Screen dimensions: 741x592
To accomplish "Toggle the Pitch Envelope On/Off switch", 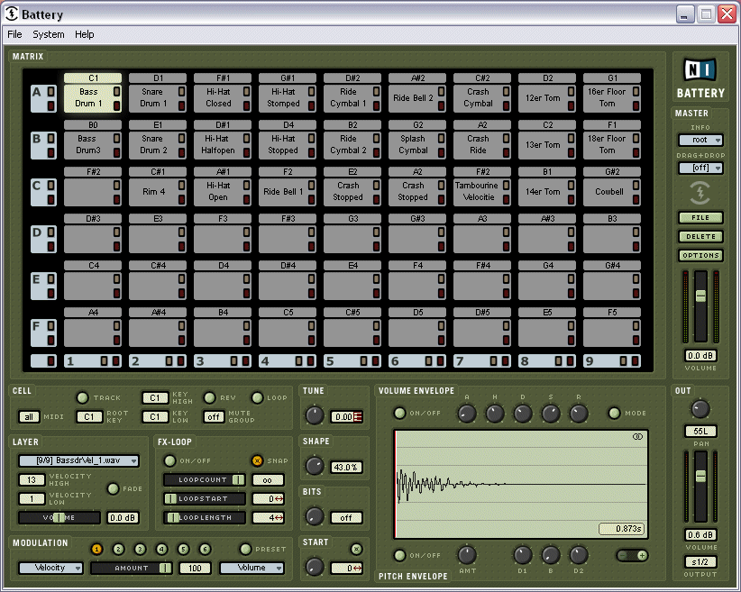I will tap(399, 555).
